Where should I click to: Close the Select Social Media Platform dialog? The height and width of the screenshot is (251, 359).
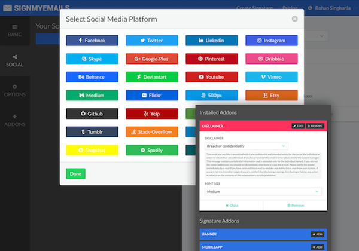(x=294, y=19)
